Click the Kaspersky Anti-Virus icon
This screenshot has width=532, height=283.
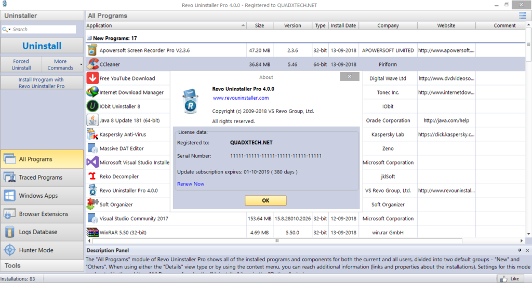92,134
